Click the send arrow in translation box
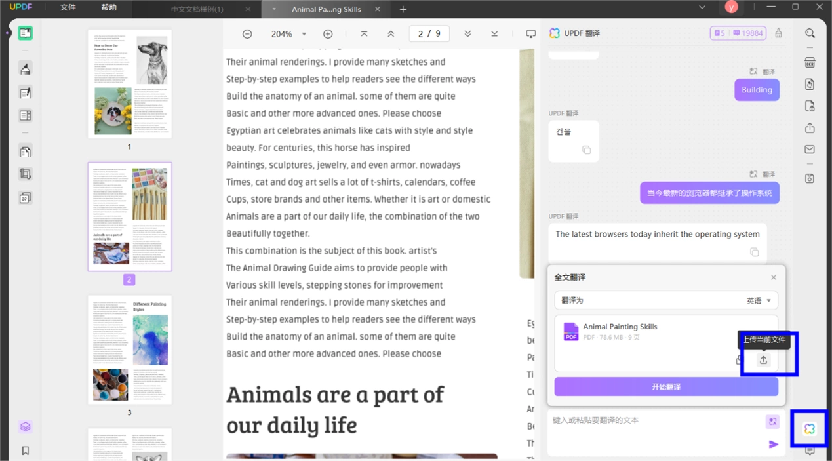Screen dimensions: 832x461 (774, 444)
